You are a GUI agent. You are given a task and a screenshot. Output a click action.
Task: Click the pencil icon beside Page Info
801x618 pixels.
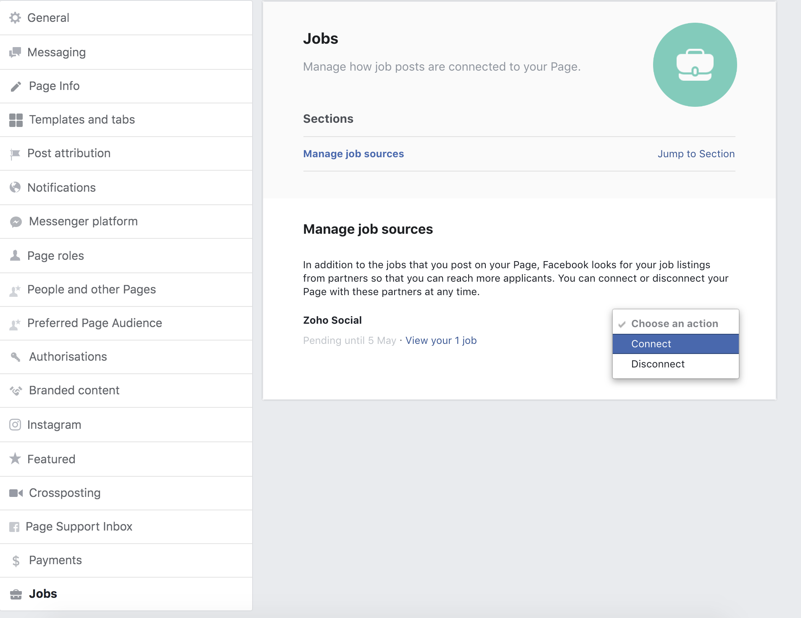(16, 86)
